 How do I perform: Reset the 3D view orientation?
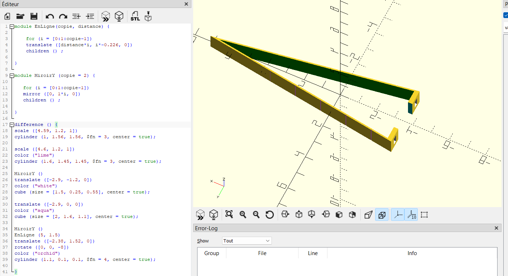click(x=269, y=215)
